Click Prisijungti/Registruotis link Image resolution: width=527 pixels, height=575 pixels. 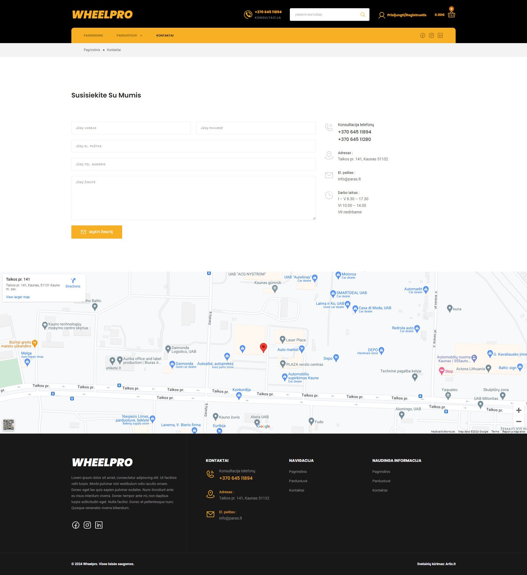[406, 15]
